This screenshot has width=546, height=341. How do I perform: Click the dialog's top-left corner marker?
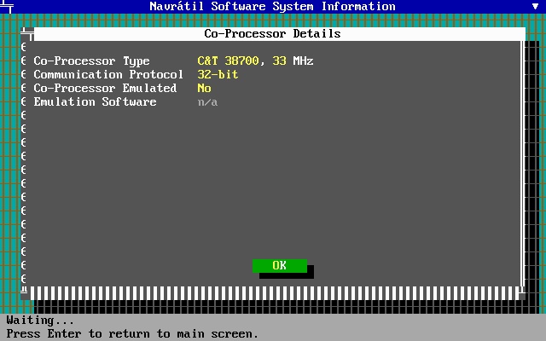click(x=26, y=34)
